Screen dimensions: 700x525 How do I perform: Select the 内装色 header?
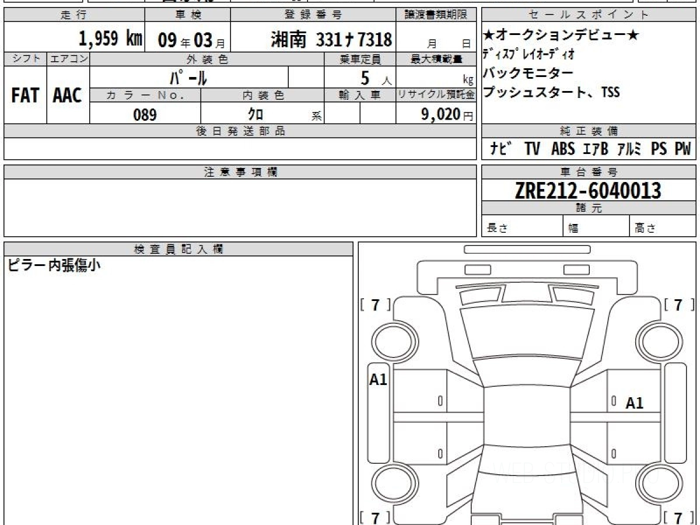click(262, 95)
